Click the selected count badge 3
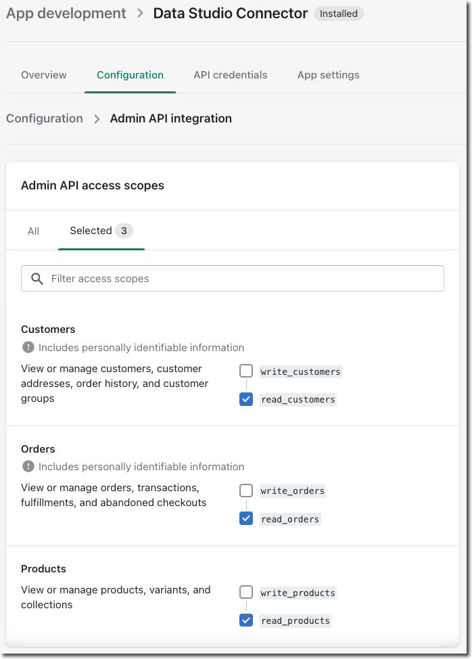472x659 pixels. [x=124, y=231]
